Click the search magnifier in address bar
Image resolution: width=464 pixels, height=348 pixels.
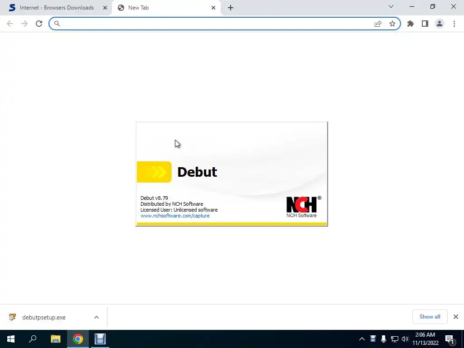coord(57,24)
